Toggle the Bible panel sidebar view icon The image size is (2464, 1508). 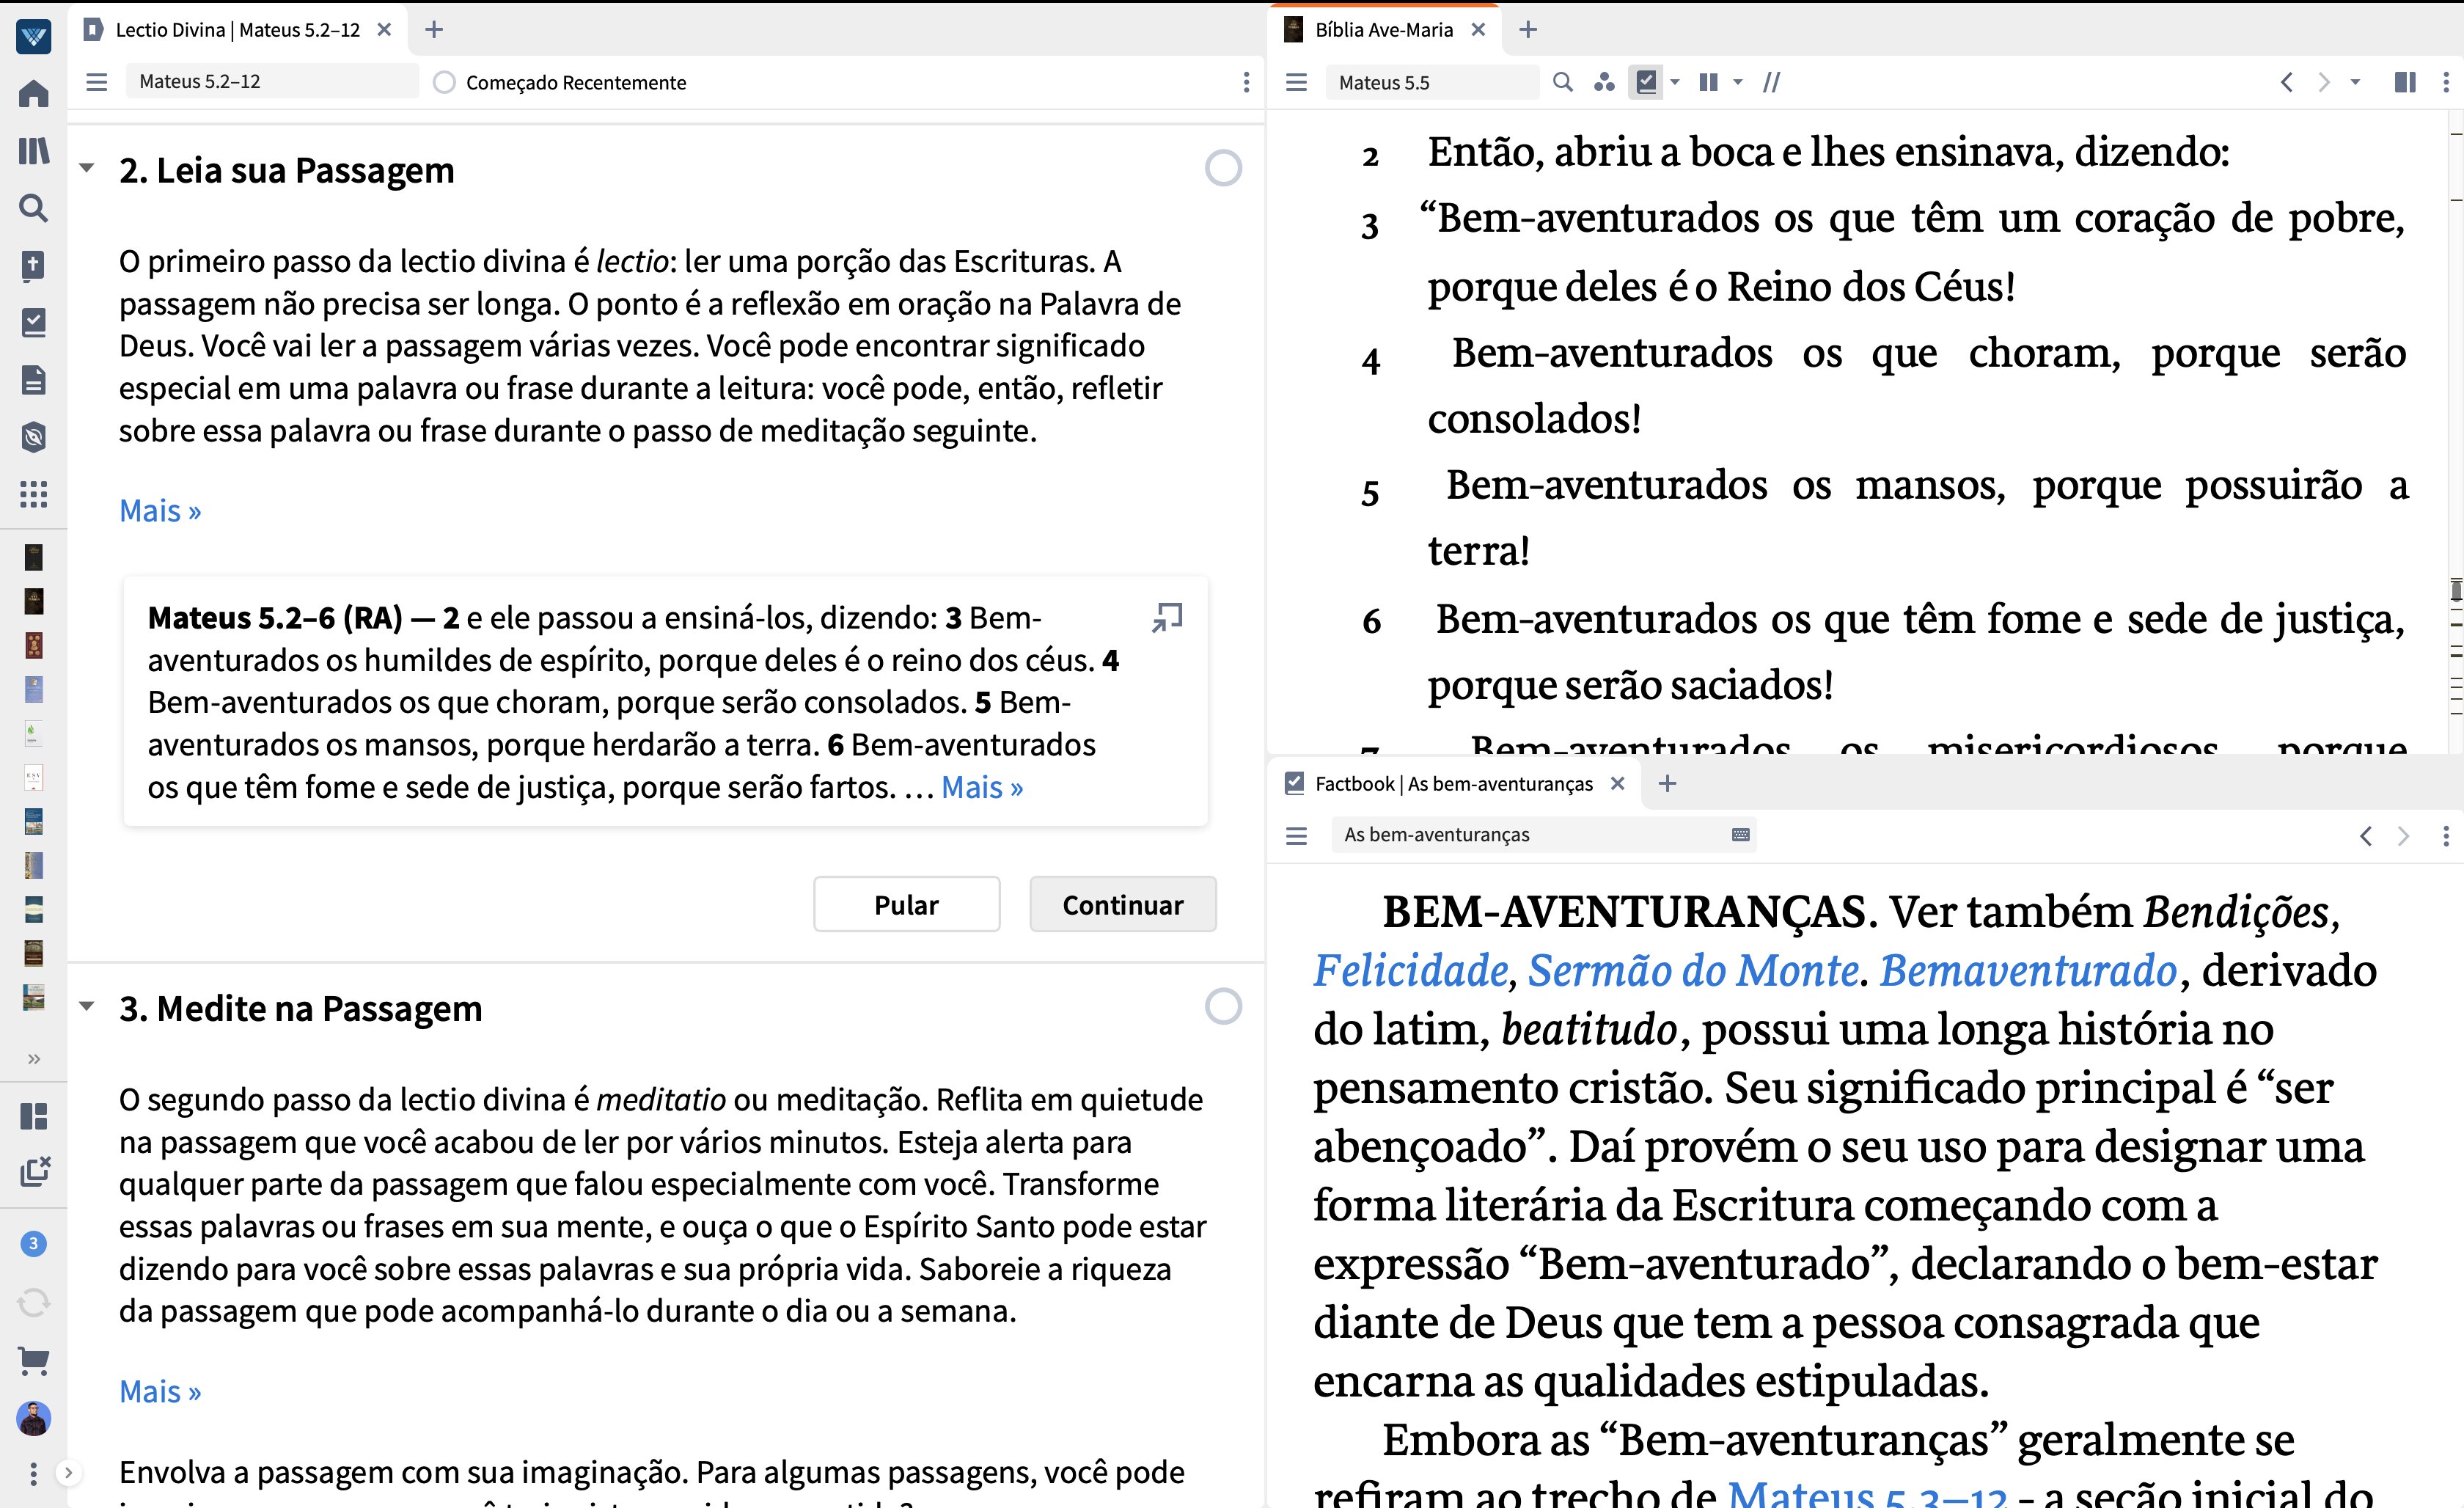pos(2405,82)
